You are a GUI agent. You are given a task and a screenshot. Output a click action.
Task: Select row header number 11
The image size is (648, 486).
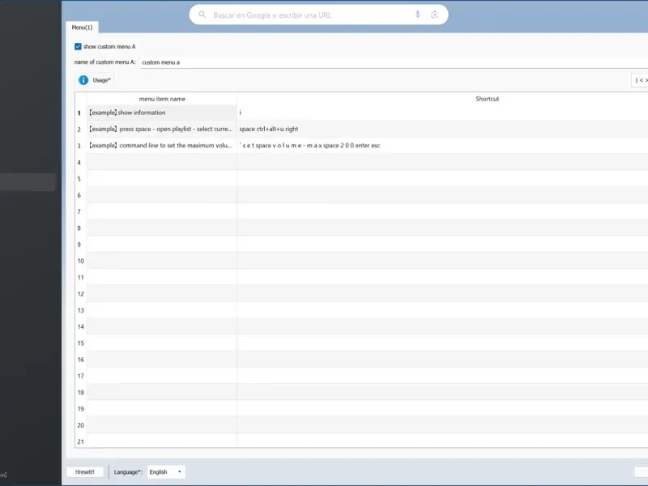click(81, 277)
